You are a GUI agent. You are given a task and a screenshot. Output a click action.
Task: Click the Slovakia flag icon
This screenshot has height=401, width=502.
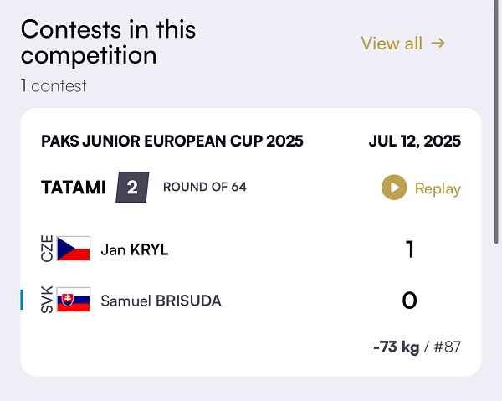(74, 300)
